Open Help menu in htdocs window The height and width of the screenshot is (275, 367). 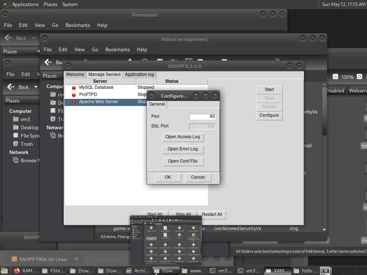(142, 49)
